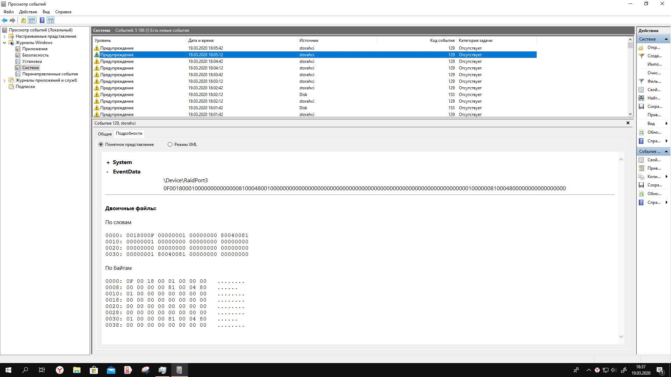The image size is (671, 377).
Task: Show hidden tray icons chevron
Action: pos(589,370)
